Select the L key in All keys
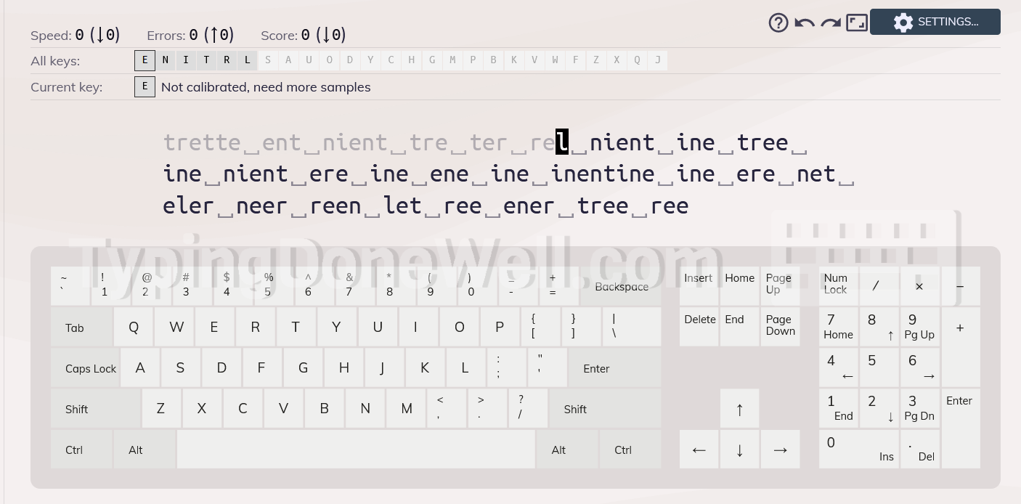This screenshot has height=504, width=1021. 248,60
